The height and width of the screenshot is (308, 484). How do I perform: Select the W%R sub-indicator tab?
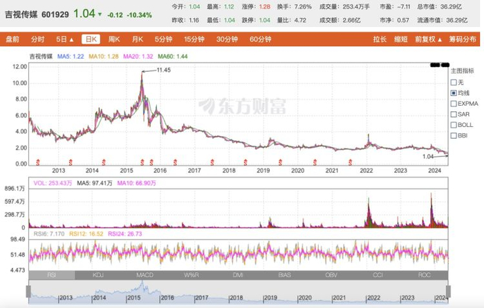pos(192,275)
